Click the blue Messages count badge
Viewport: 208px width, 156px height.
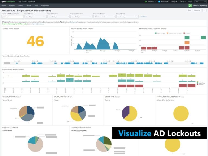point(159,2)
